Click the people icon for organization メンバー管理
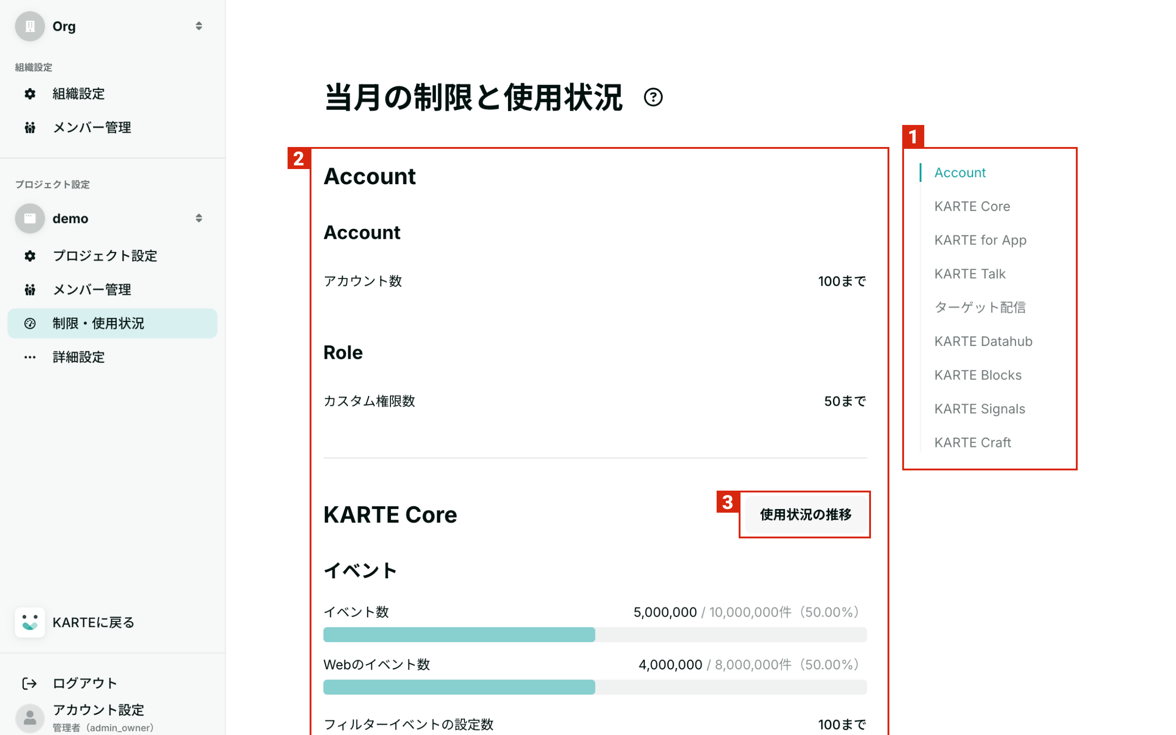This screenshot has width=1176, height=735. tap(30, 128)
